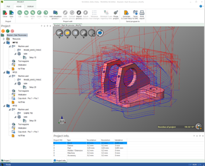This screenshot has width=205, height=166.
Task: Collapse Machine used under MP30
Action: tap(9, 110)
